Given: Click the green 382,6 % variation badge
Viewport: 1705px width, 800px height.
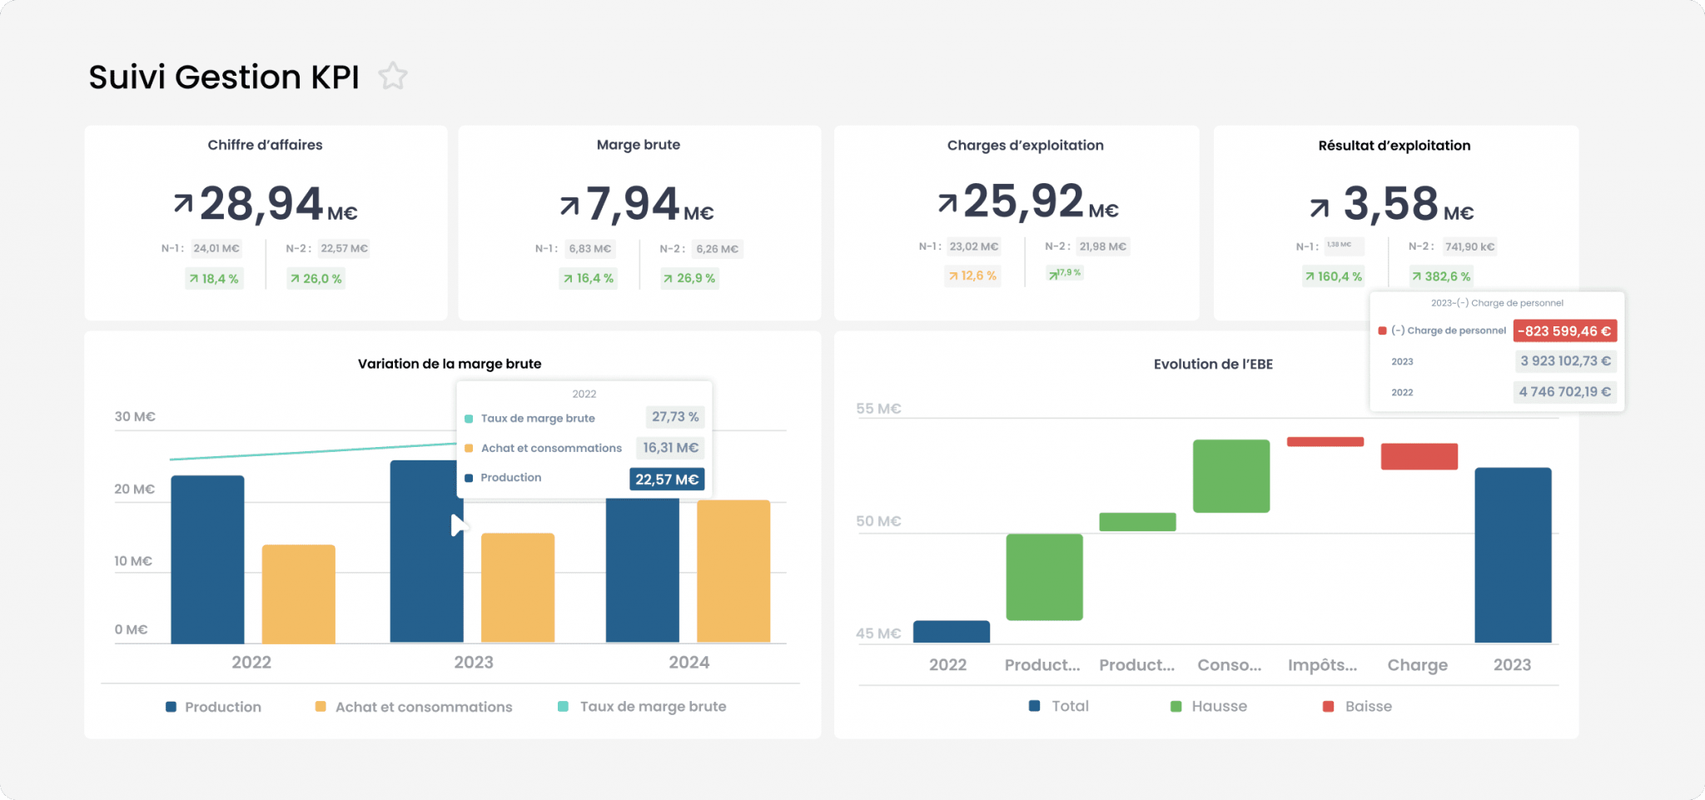Looking at the screenshot, I should [x=1441, y=276].
